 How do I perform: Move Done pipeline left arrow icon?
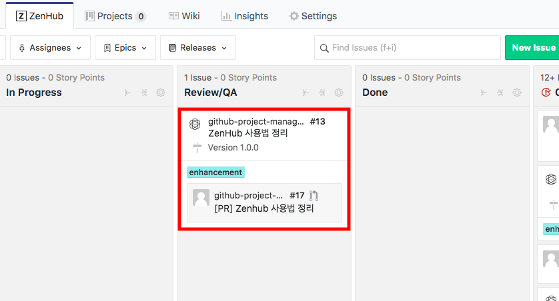pos(484,93)
